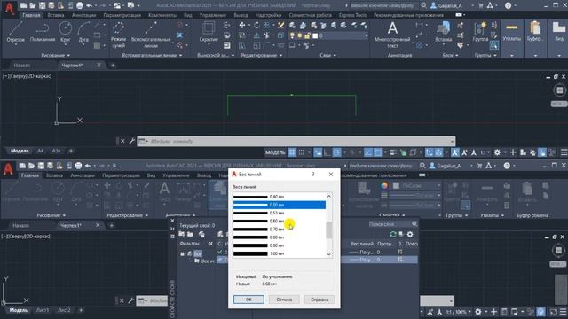This screenshot has width=568, height=319.
Task: Click the customization hamburger icon in top status bar
Action: tap(564, 152)
